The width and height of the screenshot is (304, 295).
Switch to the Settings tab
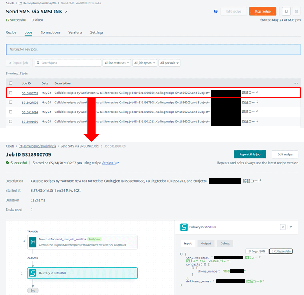[x=97, y=32]
